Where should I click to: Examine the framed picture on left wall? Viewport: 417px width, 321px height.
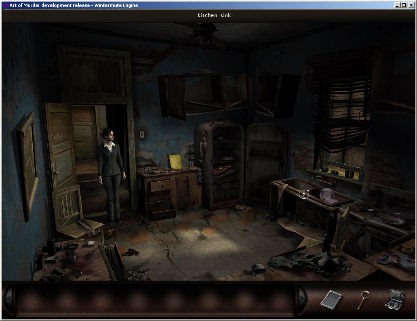(x=28, y=166)
